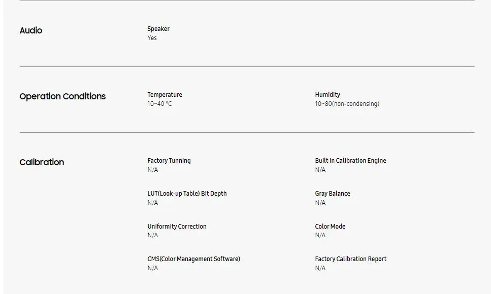Click the Operation Conditions heading
491x294 pixels.
pos(62,96)
